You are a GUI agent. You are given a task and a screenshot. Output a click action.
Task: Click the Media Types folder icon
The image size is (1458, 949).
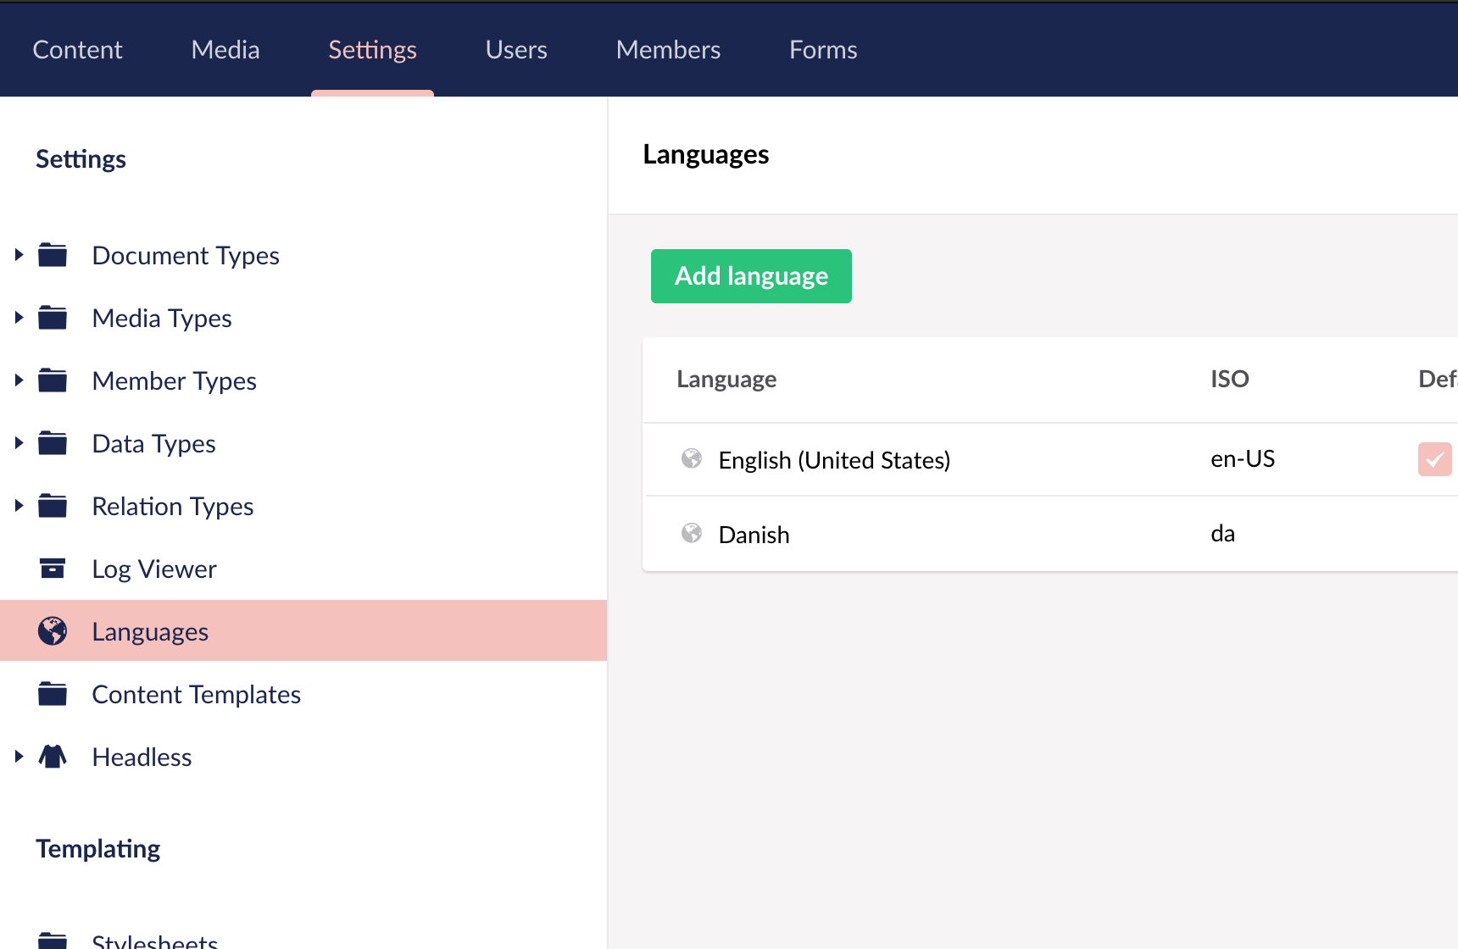(53, 318)
